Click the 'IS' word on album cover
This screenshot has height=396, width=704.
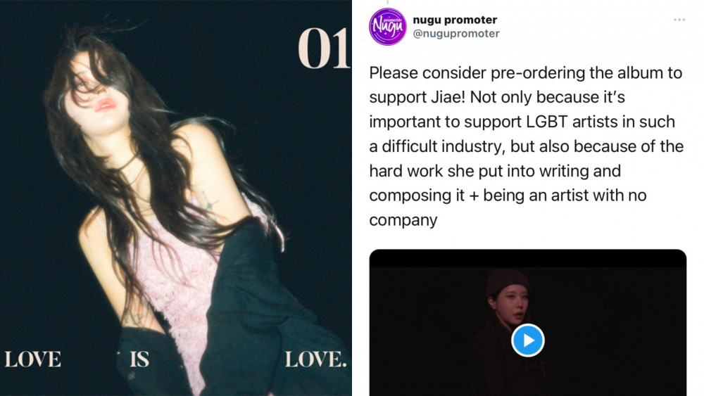[x=139, y=359]
